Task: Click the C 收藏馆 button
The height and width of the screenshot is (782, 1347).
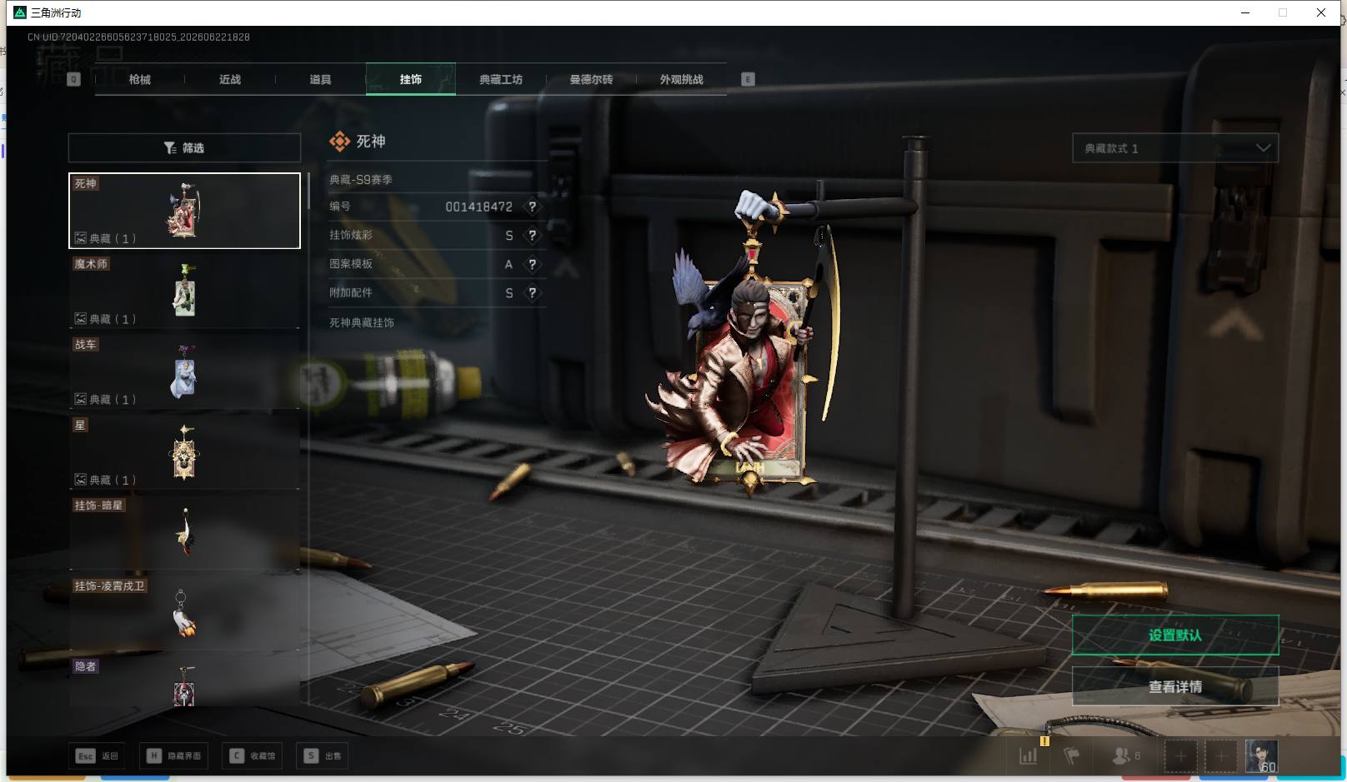Action: tap(253, 756)
